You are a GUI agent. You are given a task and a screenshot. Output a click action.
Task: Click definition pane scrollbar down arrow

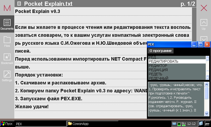(x=207, y=114)
